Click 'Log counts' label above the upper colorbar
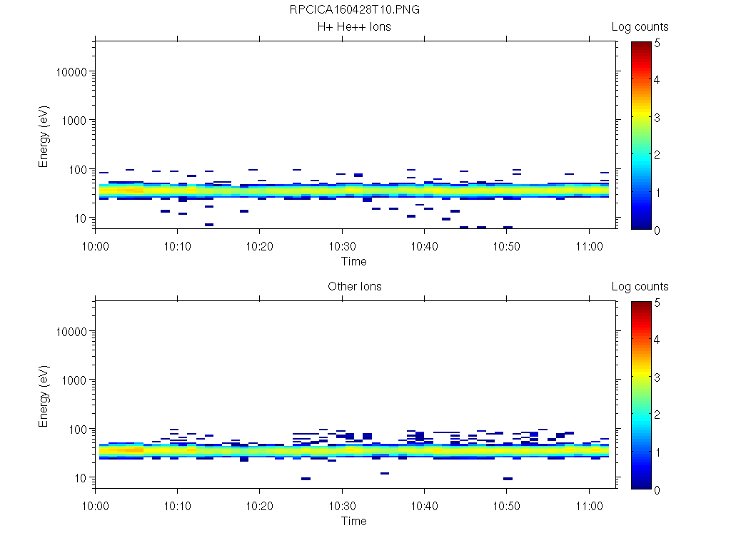Image resolution: width=731 pixels, height=548 pixels. pos(640,27)
